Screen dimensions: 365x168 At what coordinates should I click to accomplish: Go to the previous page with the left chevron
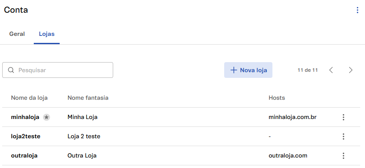(331, 70)
